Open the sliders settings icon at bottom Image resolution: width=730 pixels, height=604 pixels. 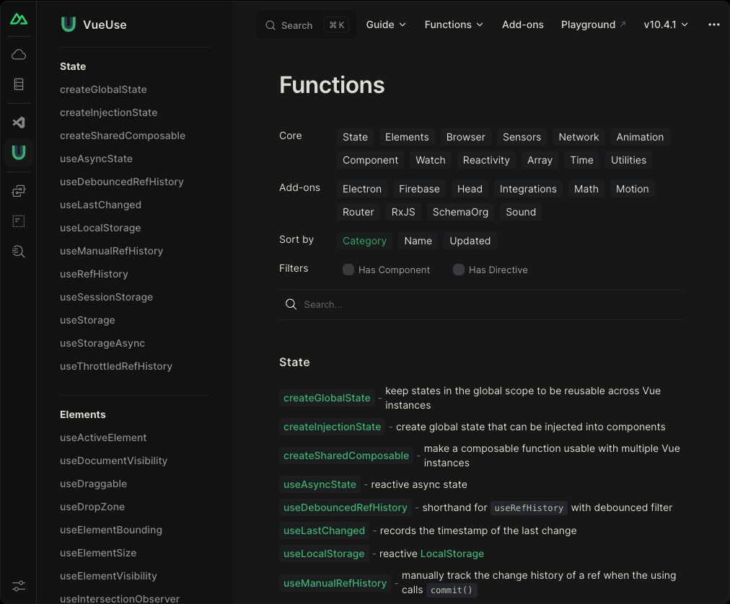coord(19,585)
